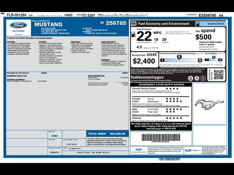
Task: Click the FLR-001294 code at top left
Action: tap(16, 15)
